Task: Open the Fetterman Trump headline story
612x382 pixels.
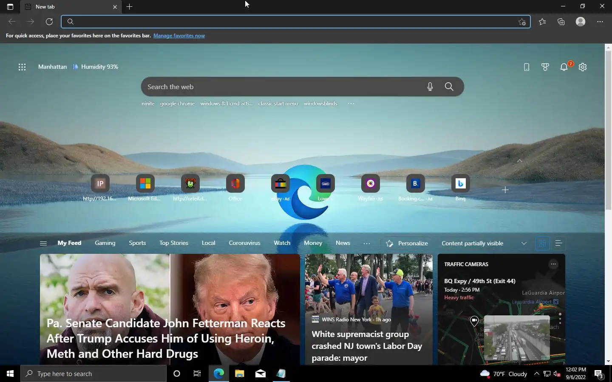Action: coord(166,338)
